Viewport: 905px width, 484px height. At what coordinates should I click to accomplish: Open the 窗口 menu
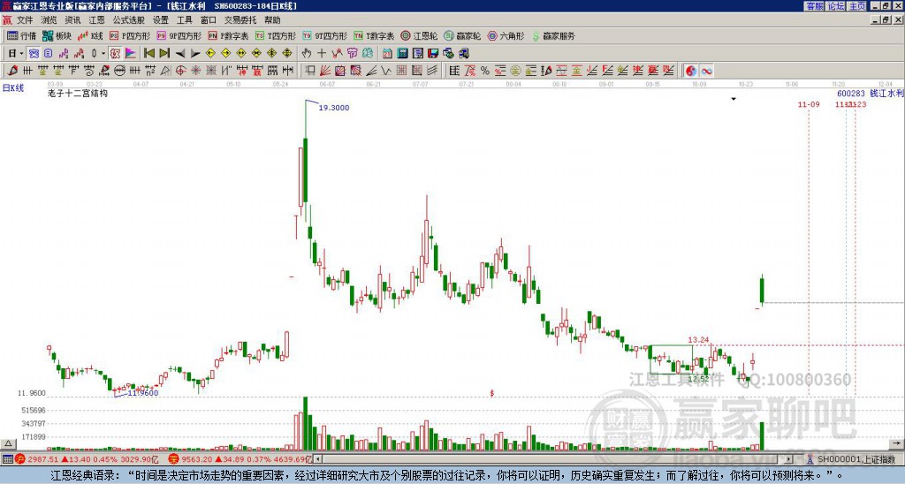[x=209, y=20]
